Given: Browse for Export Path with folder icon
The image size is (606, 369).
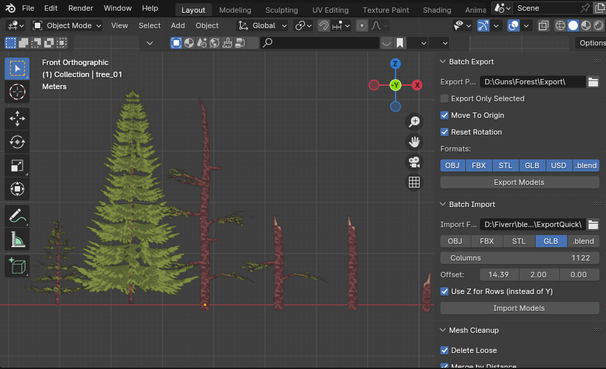Looking at the screenshot, I should 593,82.
